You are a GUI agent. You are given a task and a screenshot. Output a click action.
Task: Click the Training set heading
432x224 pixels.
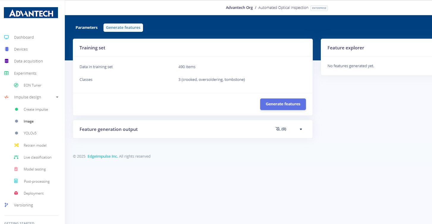pyautogui.click(x=92, y=48)
